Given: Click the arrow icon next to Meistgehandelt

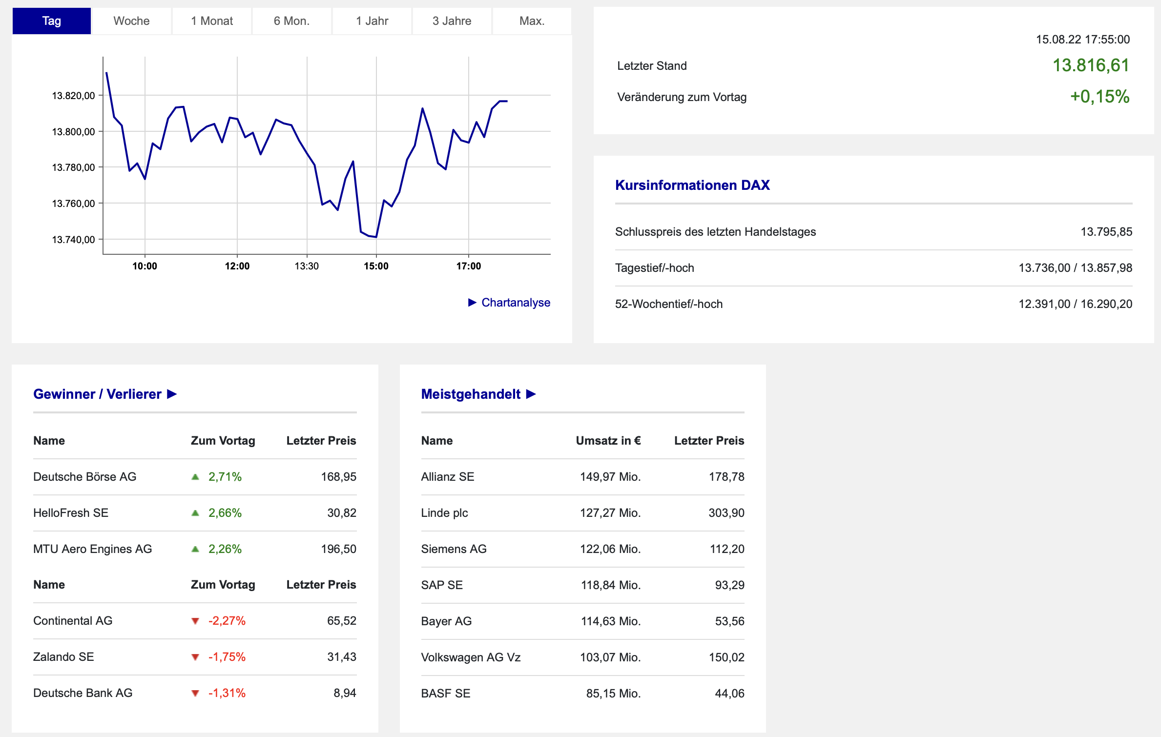Looking at the screenshot, I should 531,394.
